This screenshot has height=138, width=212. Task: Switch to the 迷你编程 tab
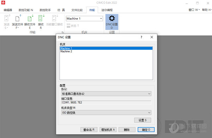point(107,10)
